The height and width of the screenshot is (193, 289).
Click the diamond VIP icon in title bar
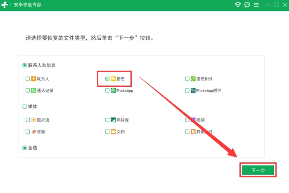(x=238, y=5)
